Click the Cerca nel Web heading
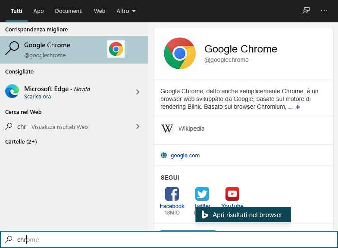This screenshot has width=338, height=248. tap(23, 112)
